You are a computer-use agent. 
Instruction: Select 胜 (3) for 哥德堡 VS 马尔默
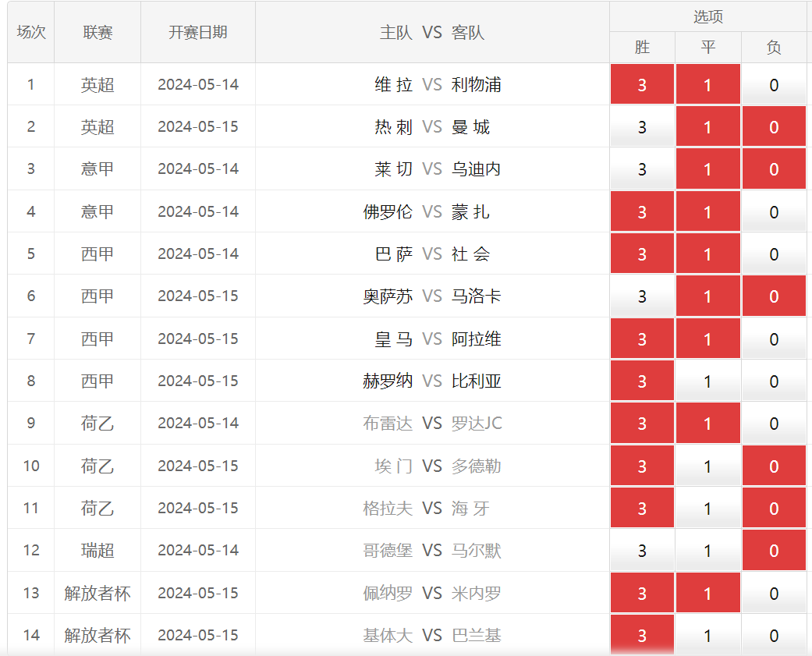[642, 550]
